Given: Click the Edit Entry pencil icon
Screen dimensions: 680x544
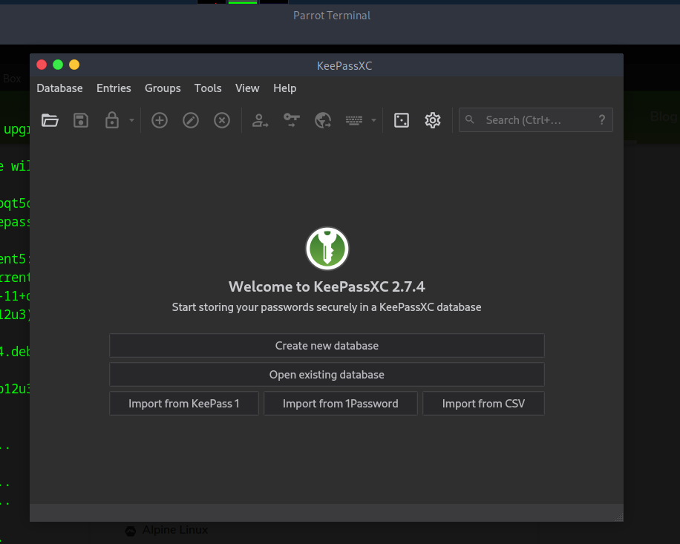Looking at the screenshot, I should point(191,120).
